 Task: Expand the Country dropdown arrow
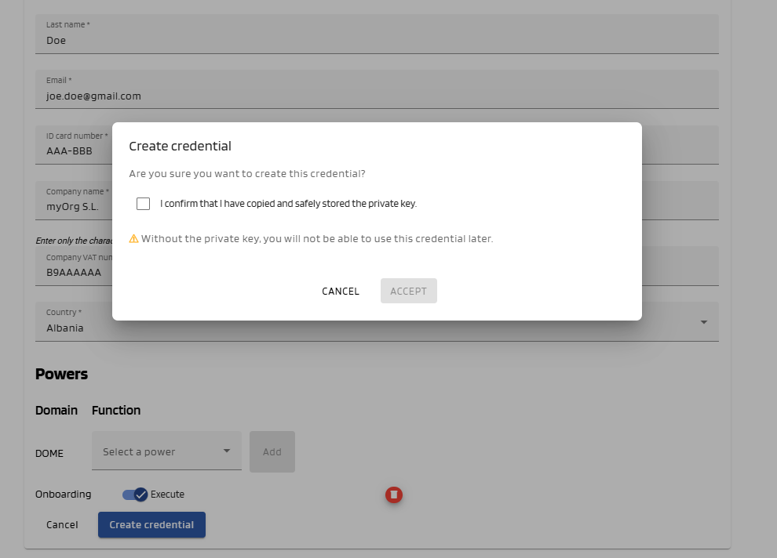tap(703, 322)
